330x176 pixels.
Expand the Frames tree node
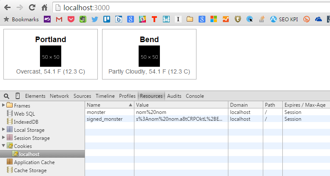pos(4,105)
